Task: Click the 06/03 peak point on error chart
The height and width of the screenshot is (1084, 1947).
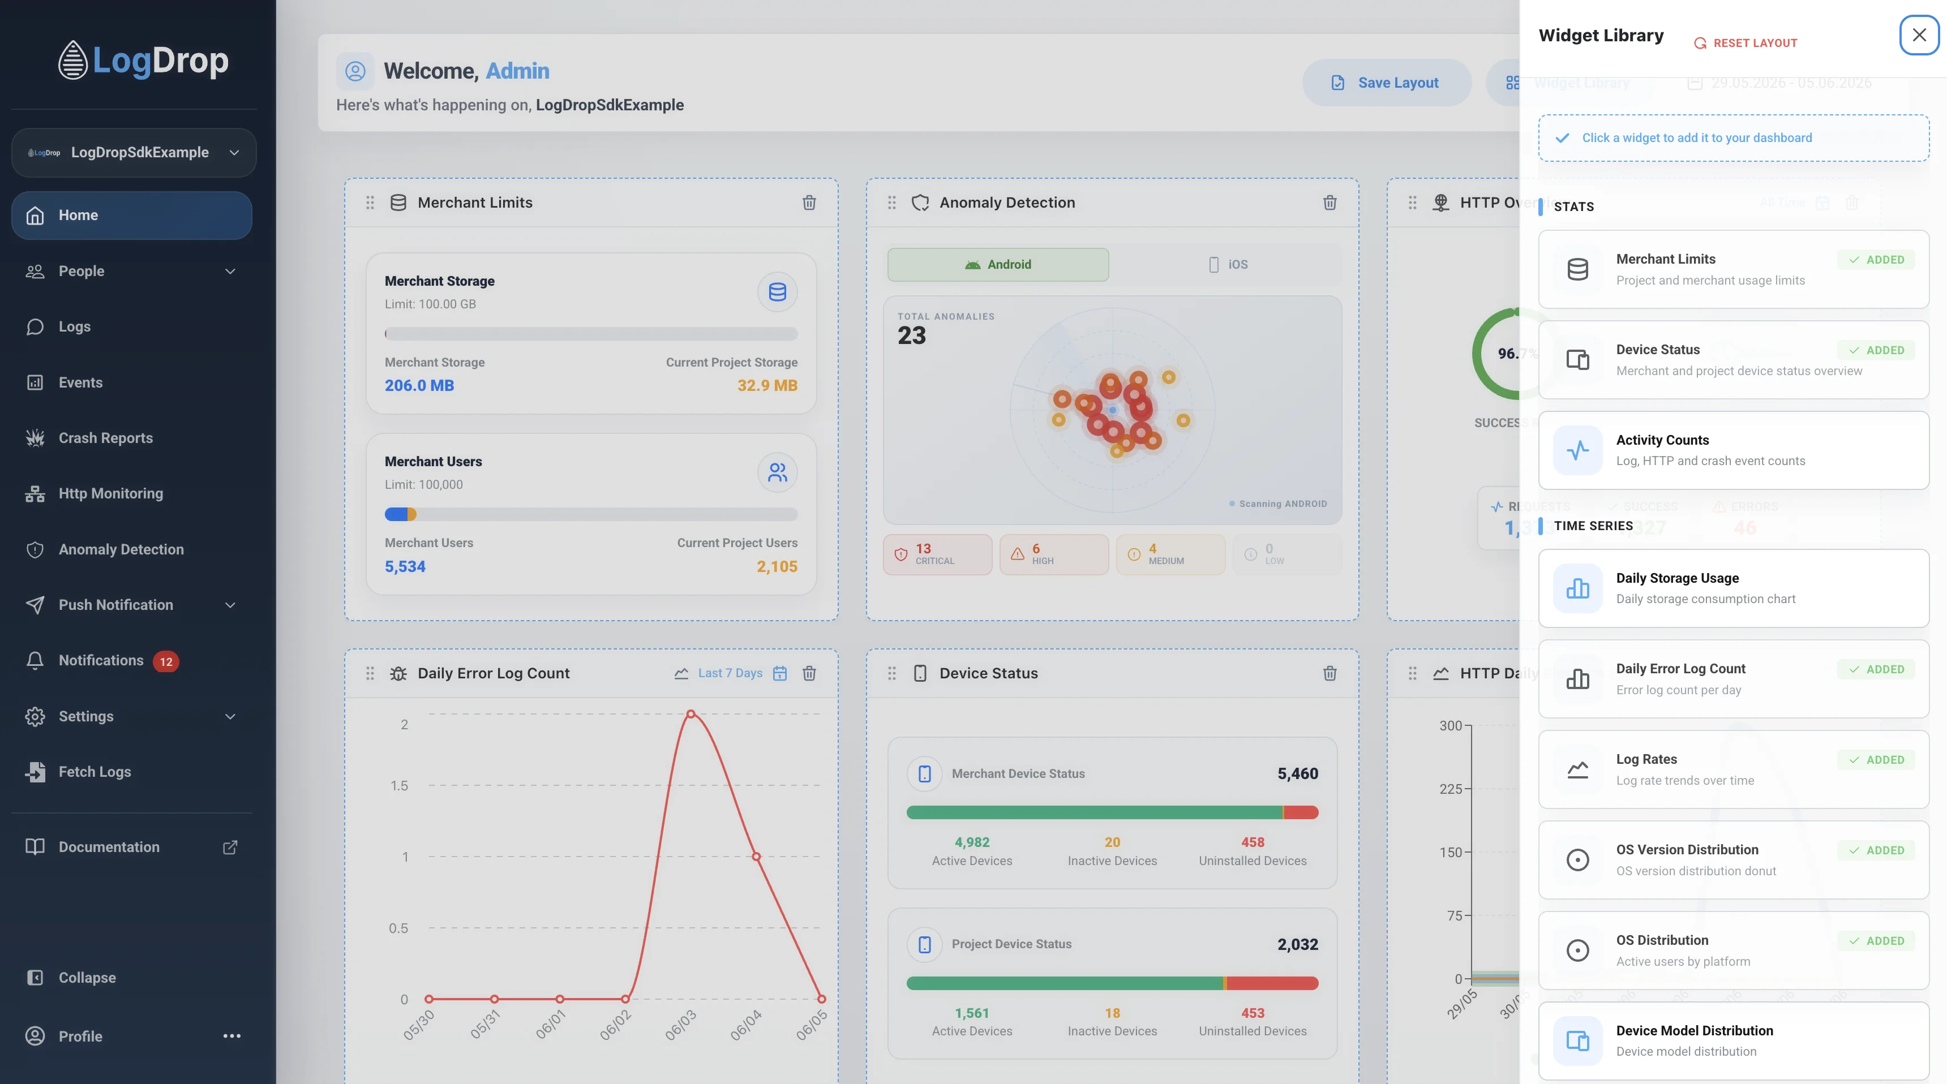Action: click(691, 714)
